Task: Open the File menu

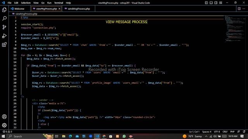Action: (9, 3)
